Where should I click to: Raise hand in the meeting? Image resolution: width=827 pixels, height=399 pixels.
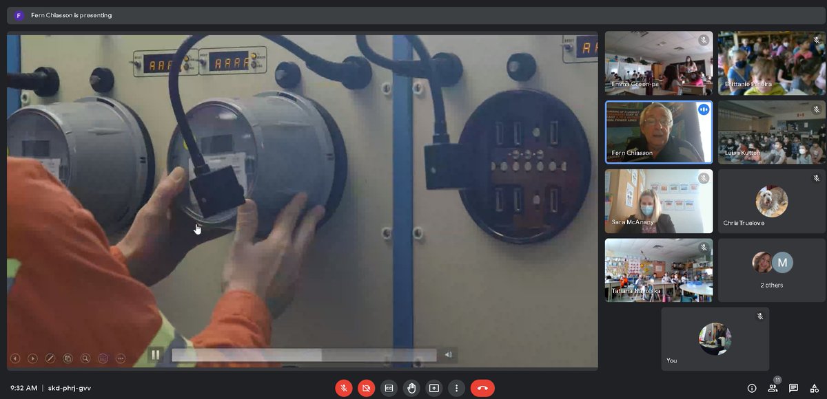[x=411, y=388]
